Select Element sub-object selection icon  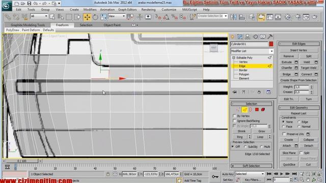coord(263,110)
